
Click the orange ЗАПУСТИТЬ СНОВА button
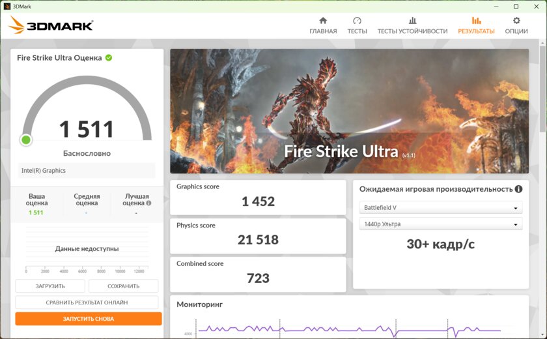(x=89, y=319)
